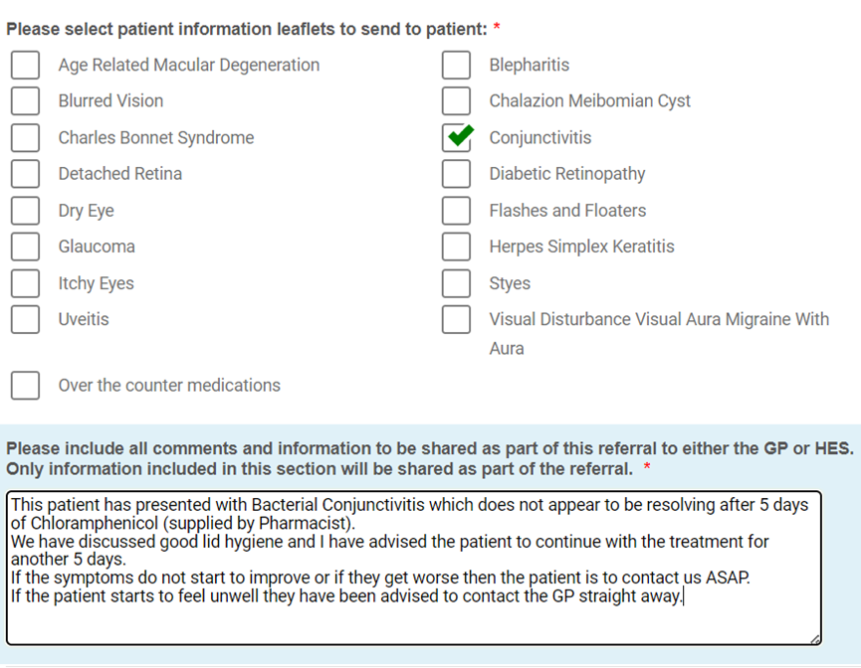Tick the Styes leaflet checkbox

click(x=456, y=283)
